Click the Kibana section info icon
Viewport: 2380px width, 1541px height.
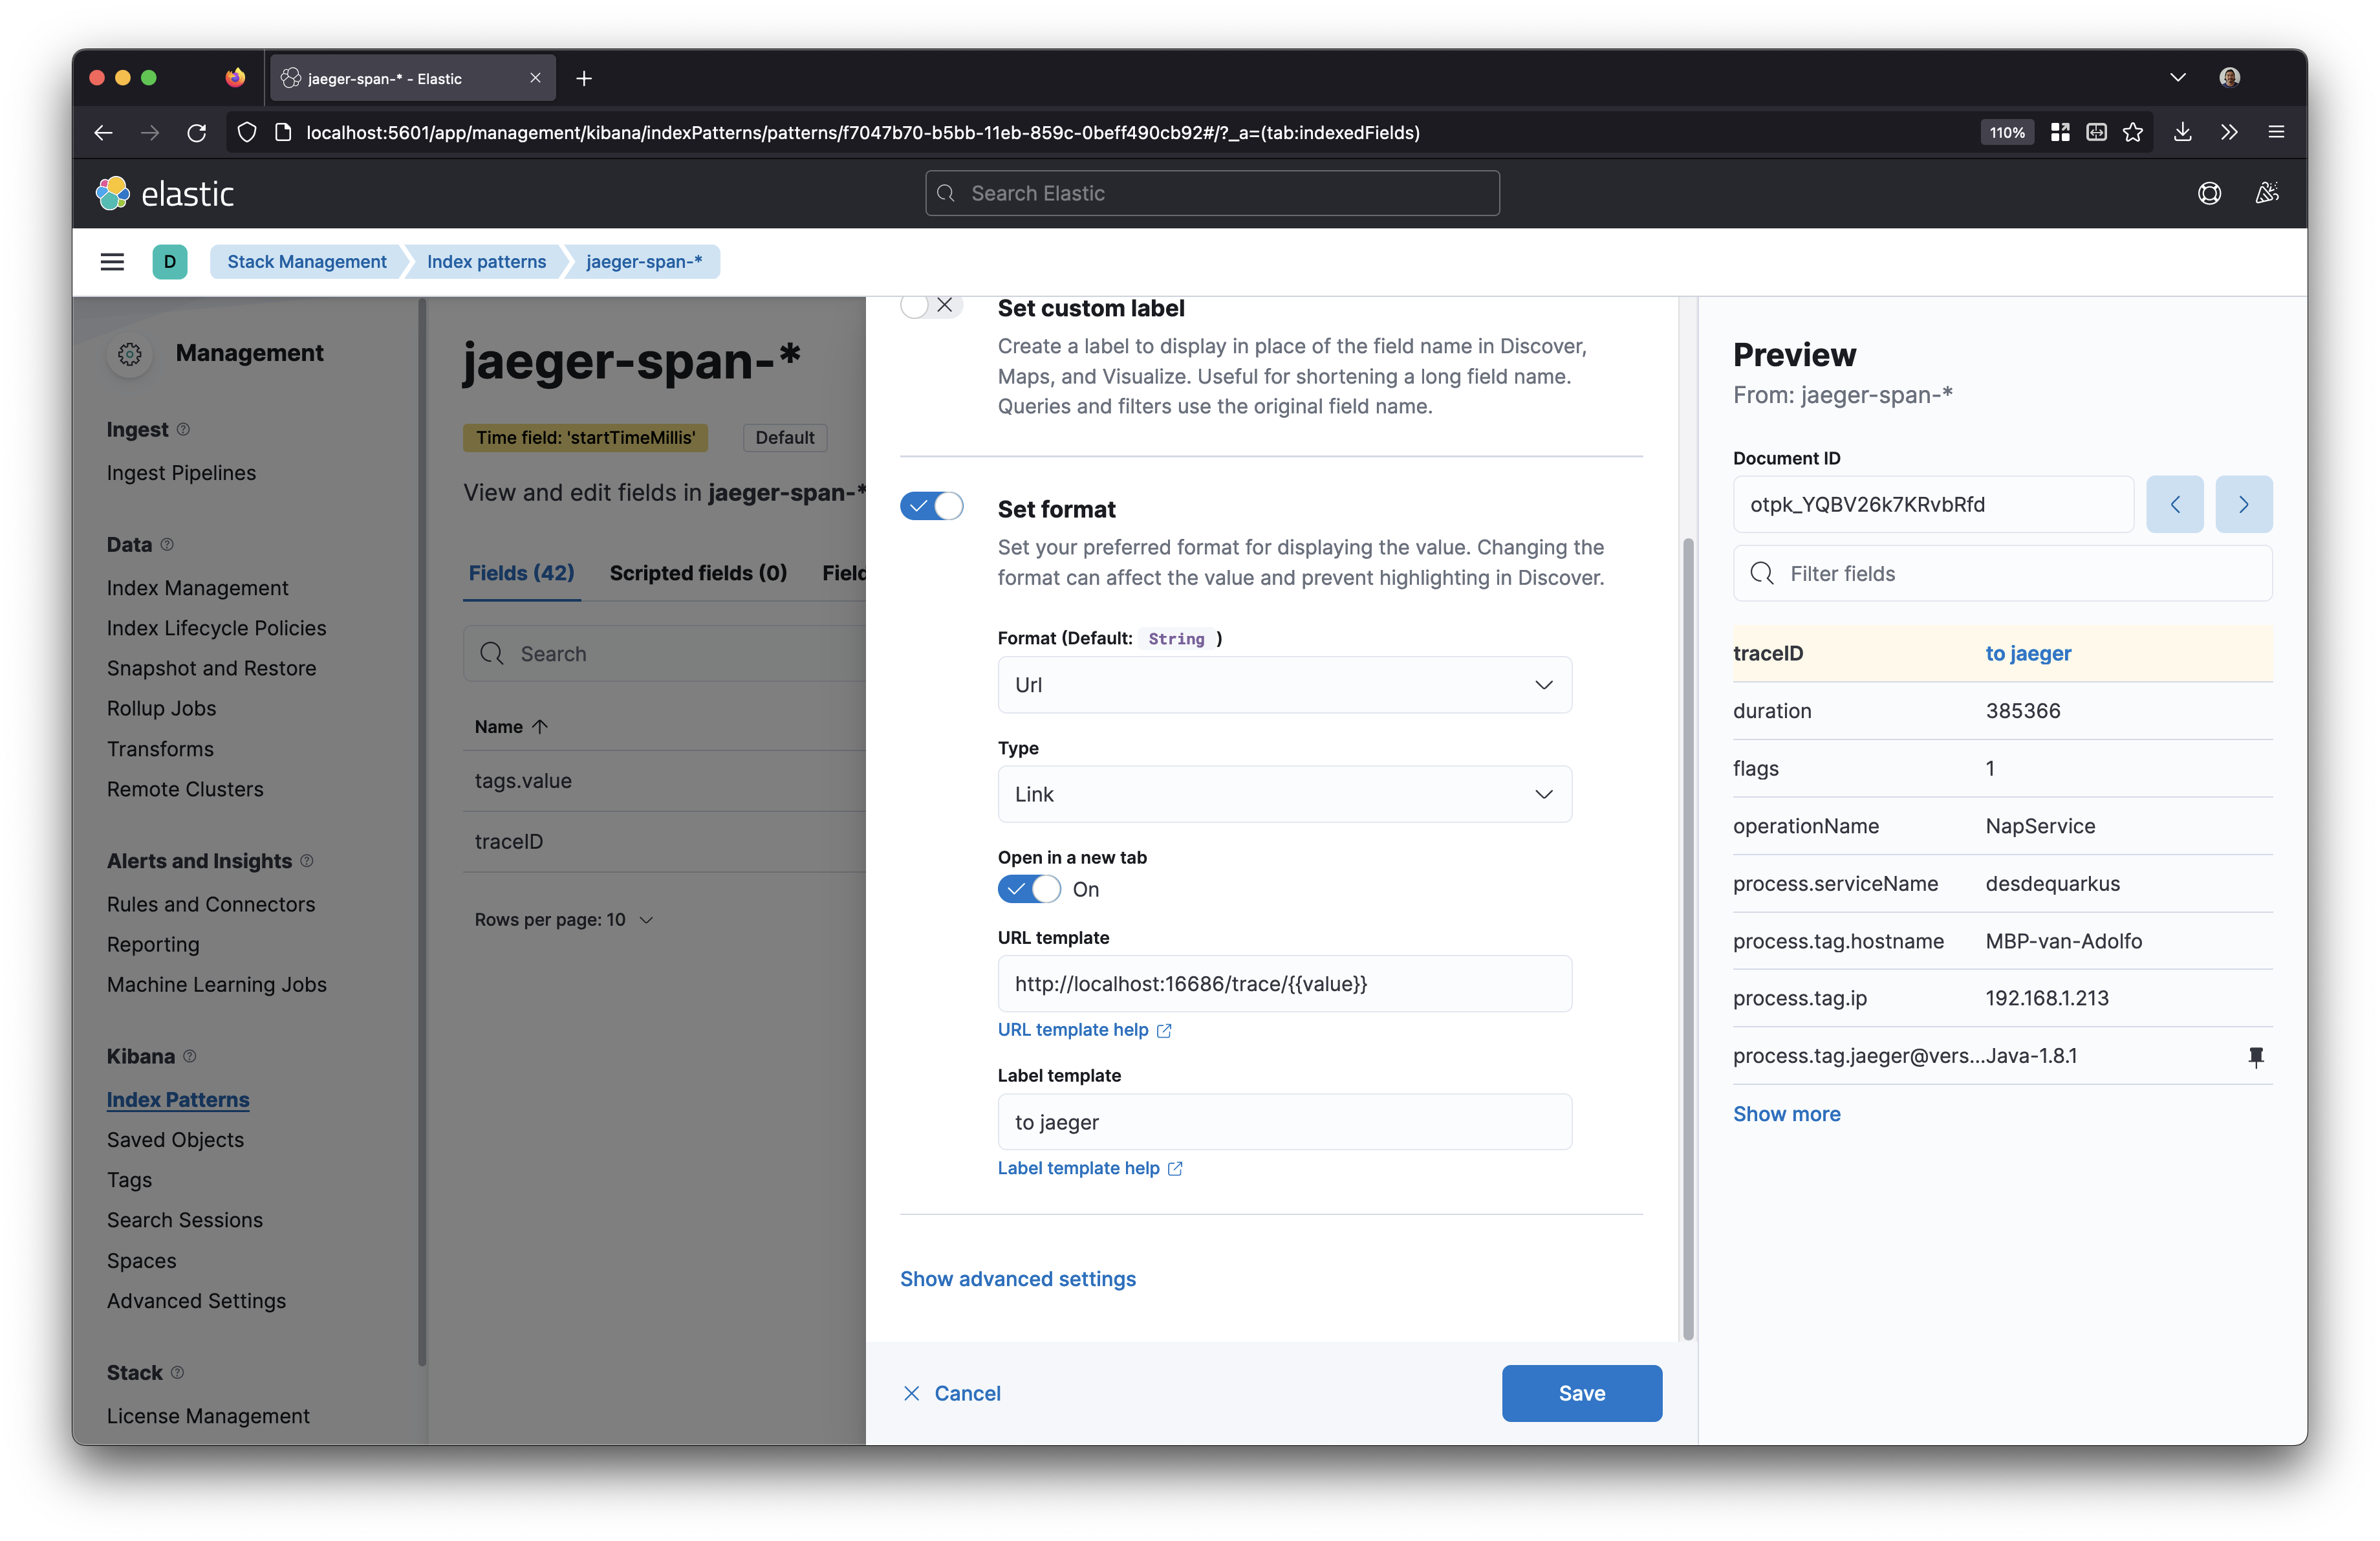(x=190, y=1056)
